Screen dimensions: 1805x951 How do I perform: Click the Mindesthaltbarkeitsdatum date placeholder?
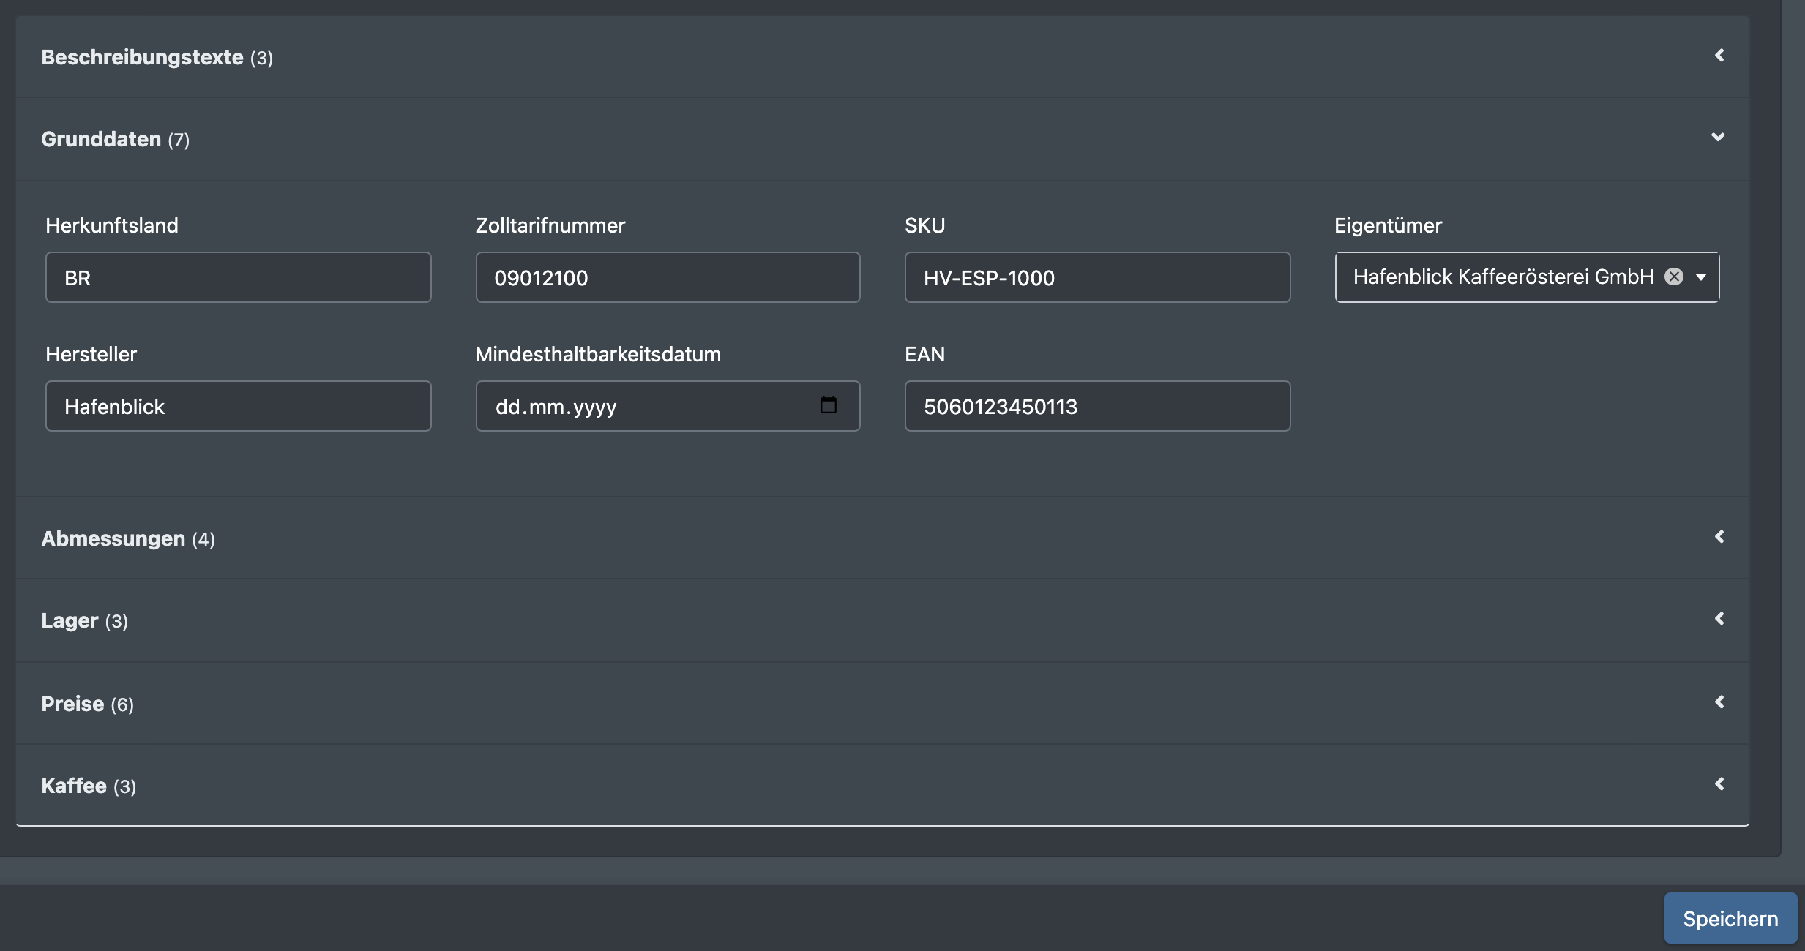(x=556, y=407)
